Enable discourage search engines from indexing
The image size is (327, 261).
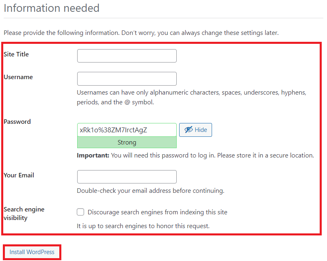[80, 212]
